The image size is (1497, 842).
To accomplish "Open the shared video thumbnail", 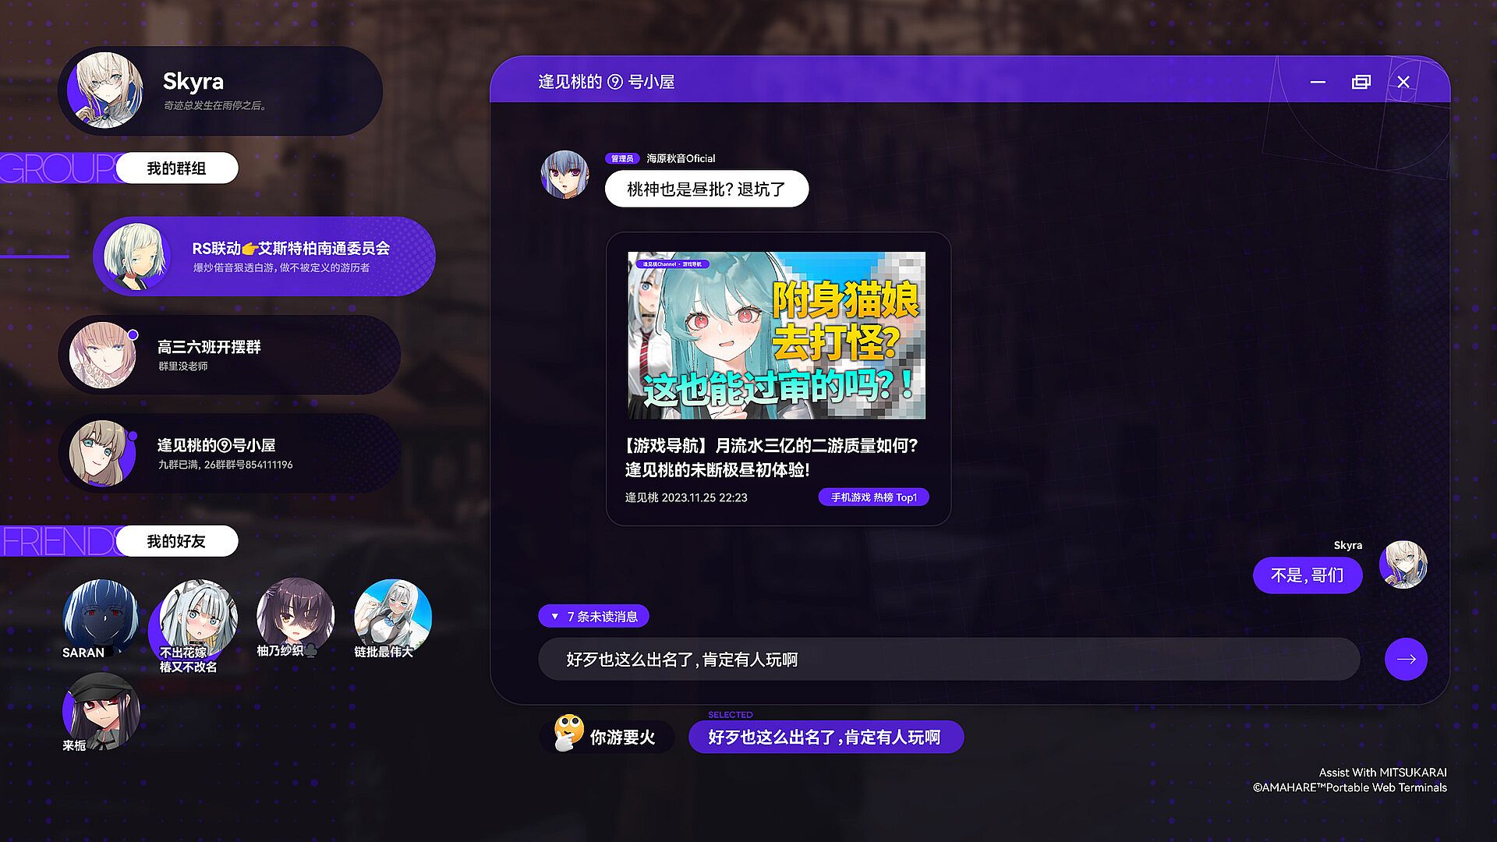I will (777, 335).
